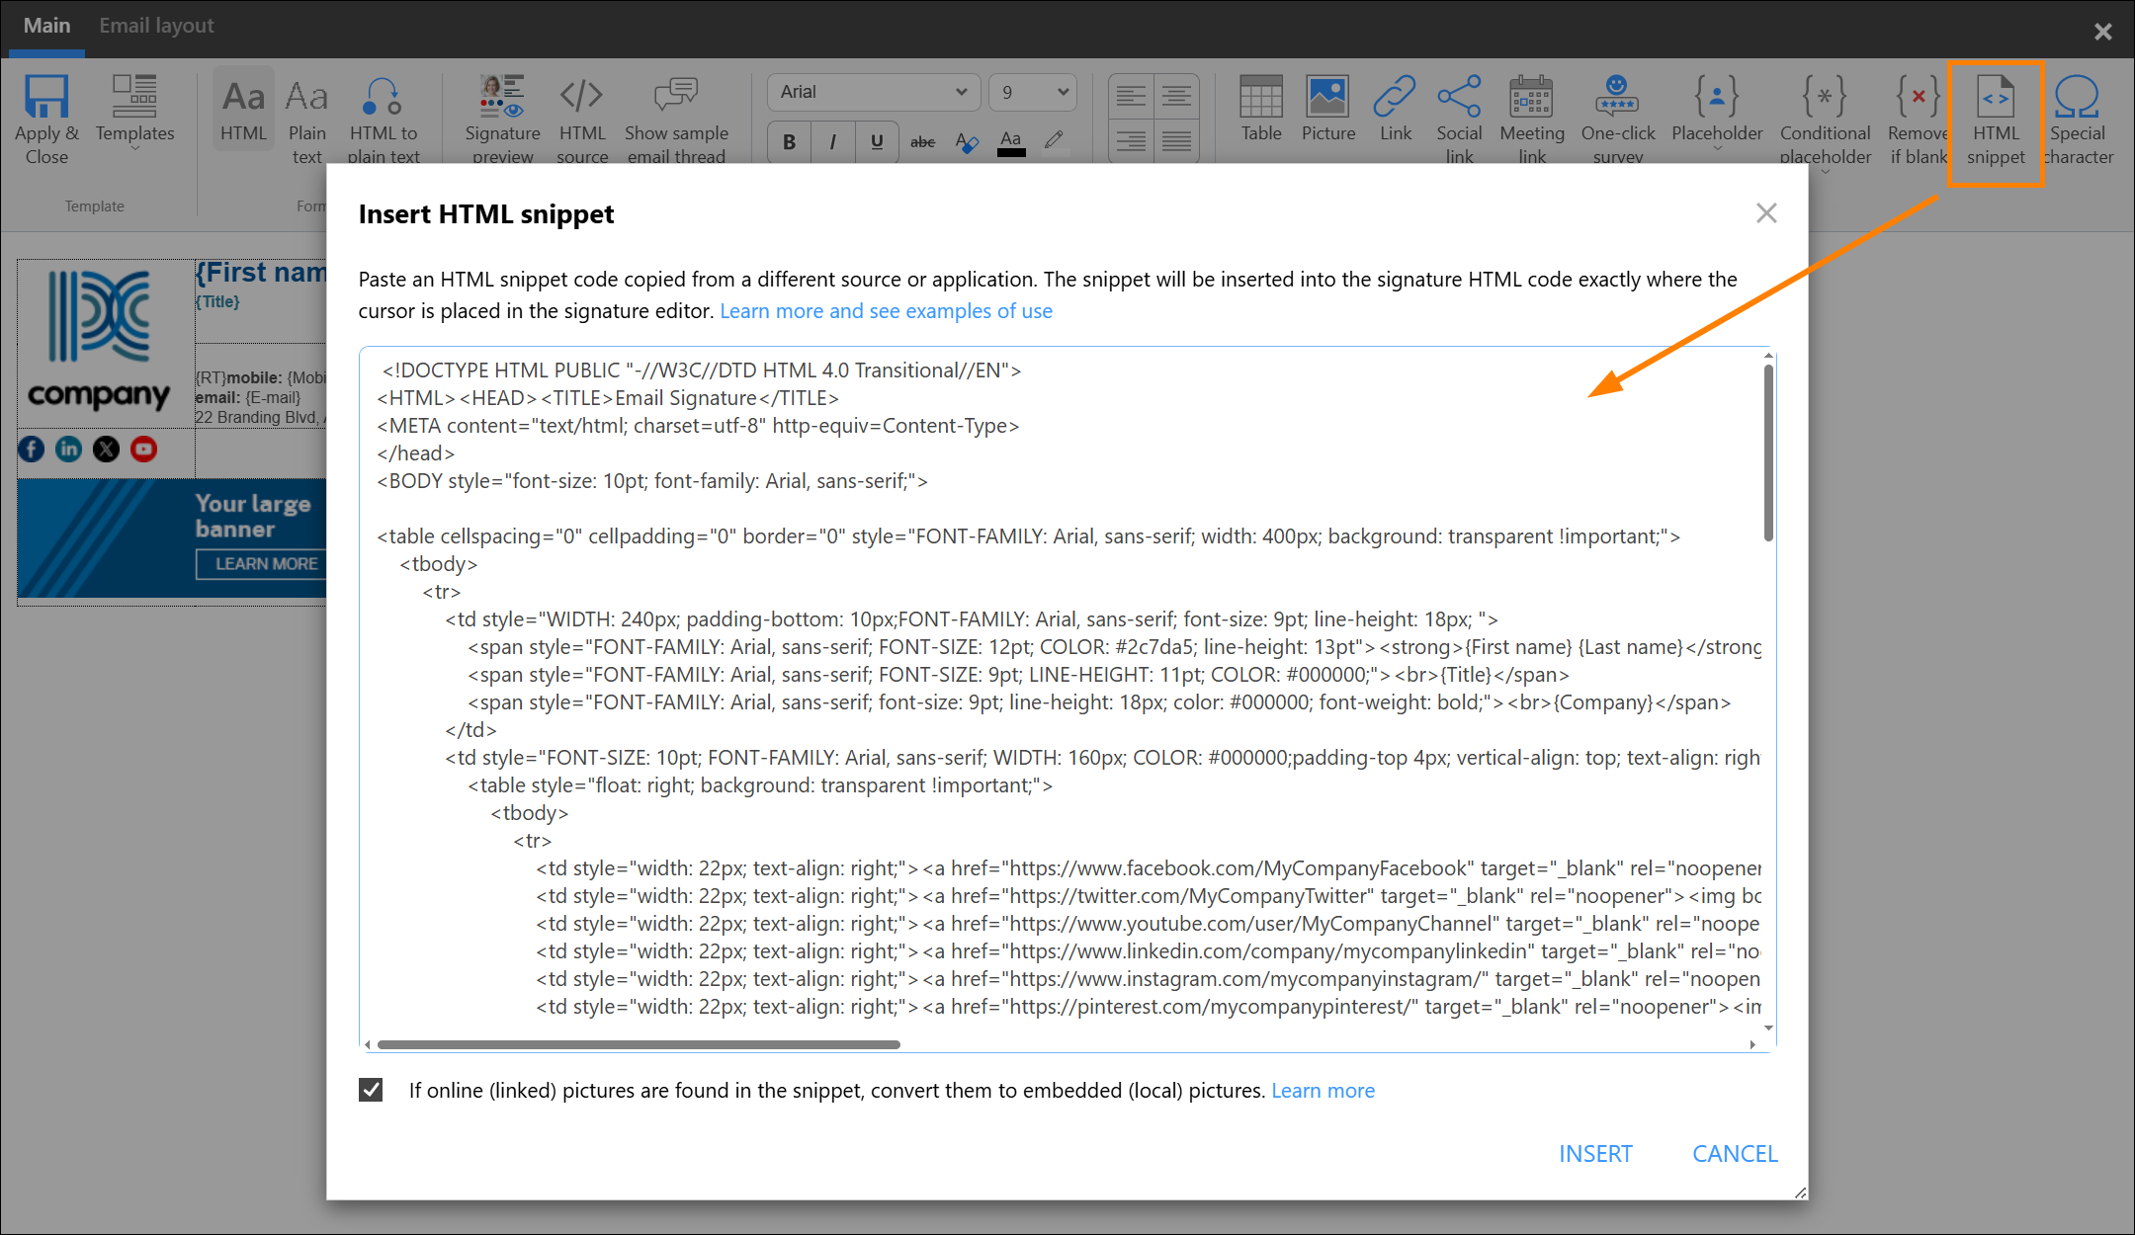Open the Placeholder dropdown
This screenshot has width=2135, height=1235.
(1717, 111)
